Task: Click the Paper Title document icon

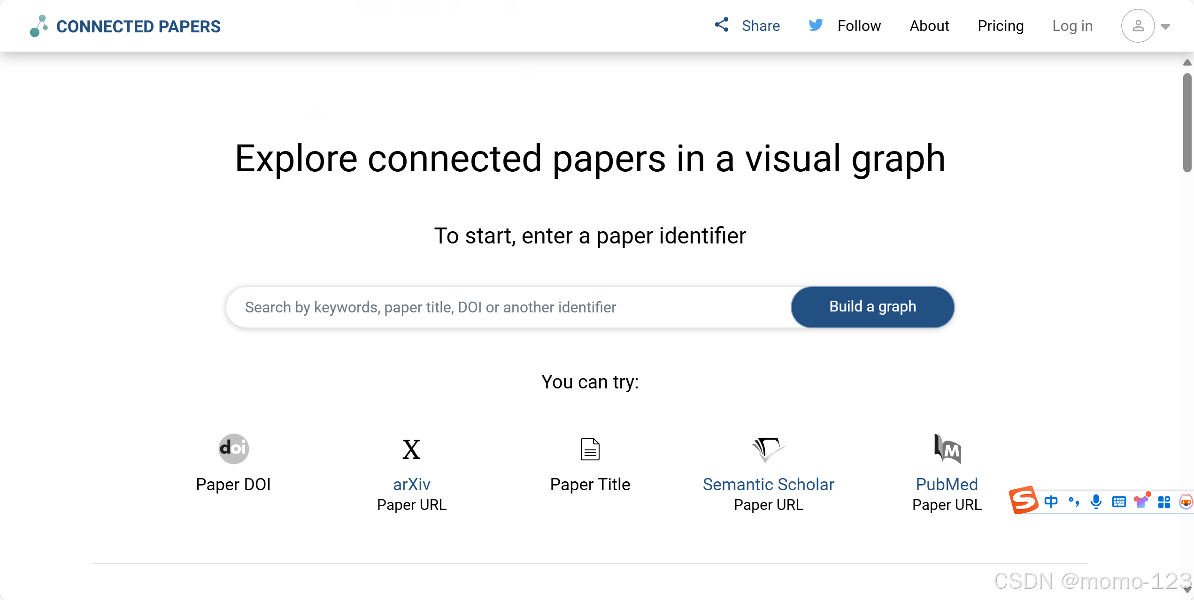Action: pyautogui.click(x=590, y=449)
